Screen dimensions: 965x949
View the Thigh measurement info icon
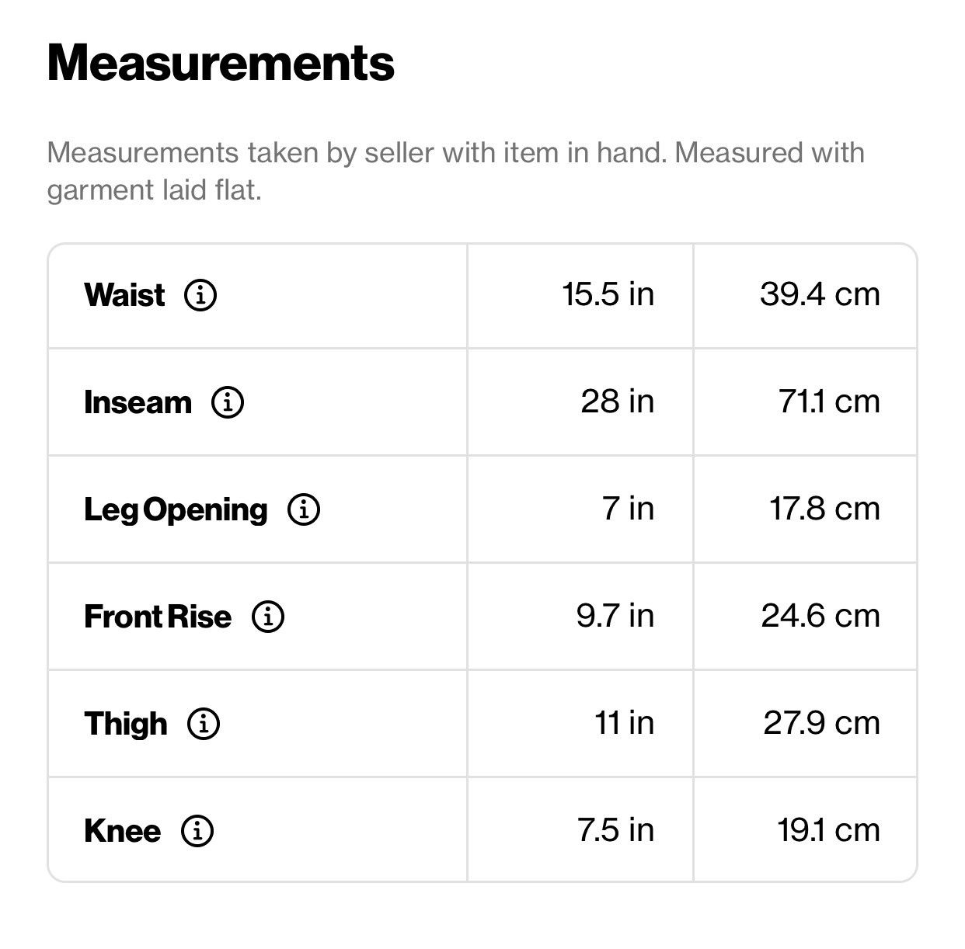click(x=204, y=724)
